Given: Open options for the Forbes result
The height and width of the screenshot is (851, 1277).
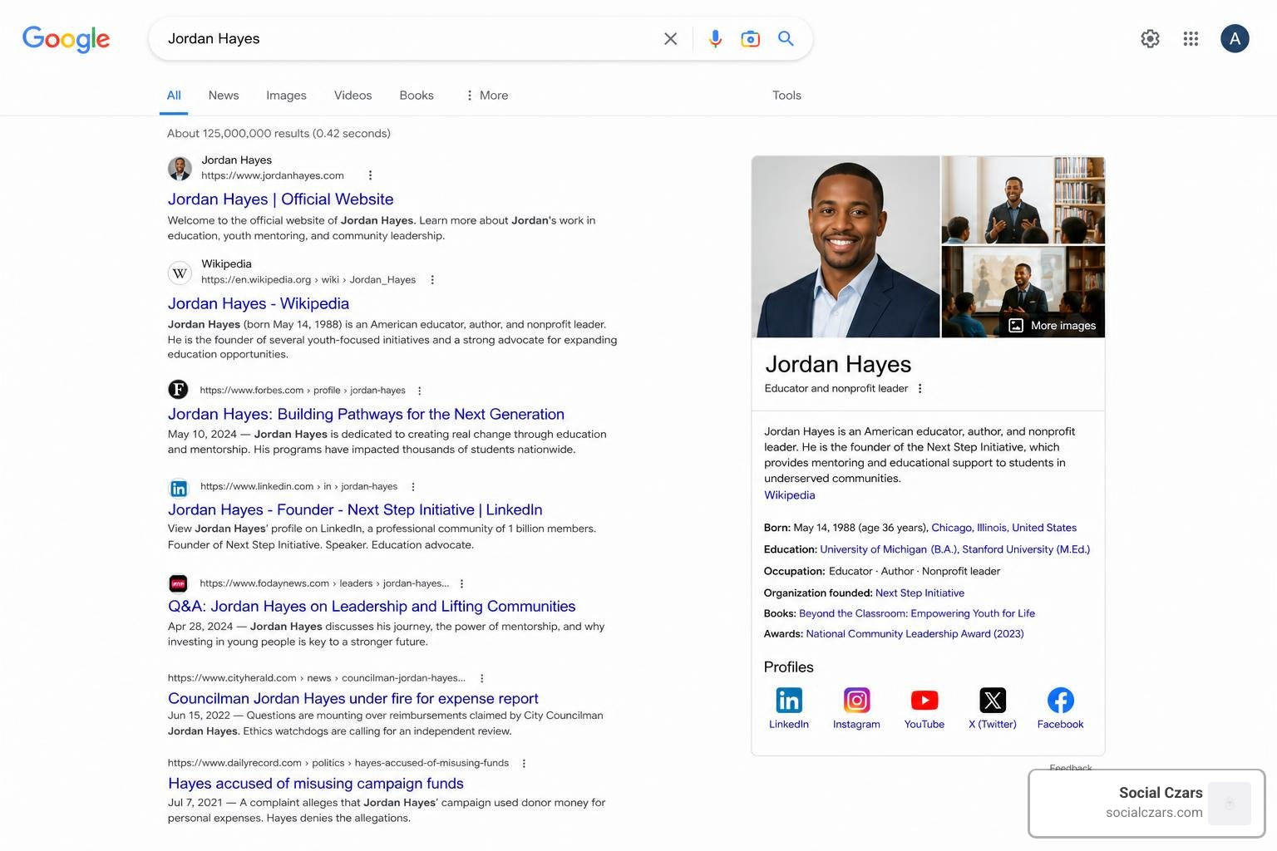Looking at the screenshot, I should click(419, 391).
